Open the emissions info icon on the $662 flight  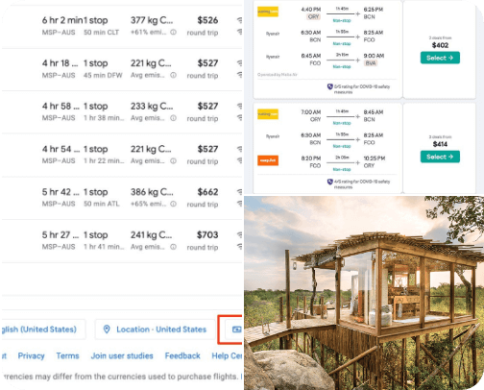click(x=173, y=204)
